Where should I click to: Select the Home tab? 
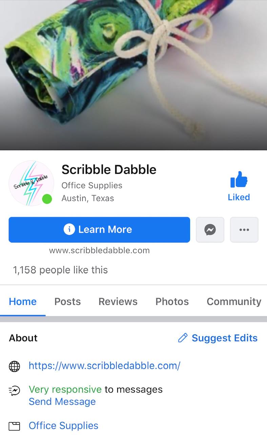23,302
